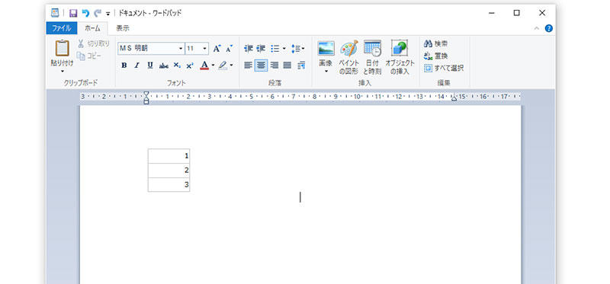
Task: Insert a ペイントの図形 Paint drawing
Action: (348, 57)
